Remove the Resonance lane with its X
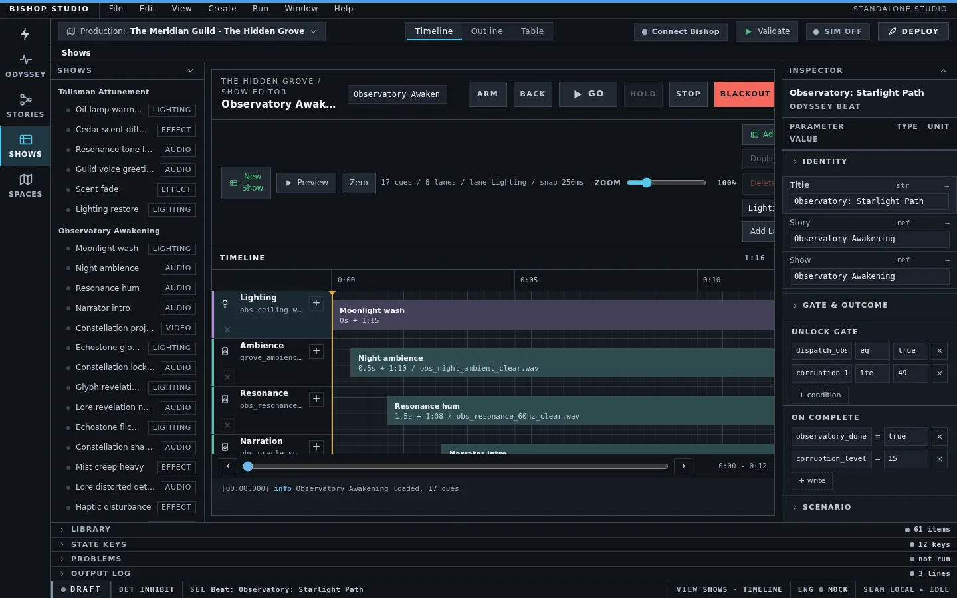The image size is (957, 598). [227, 425]
